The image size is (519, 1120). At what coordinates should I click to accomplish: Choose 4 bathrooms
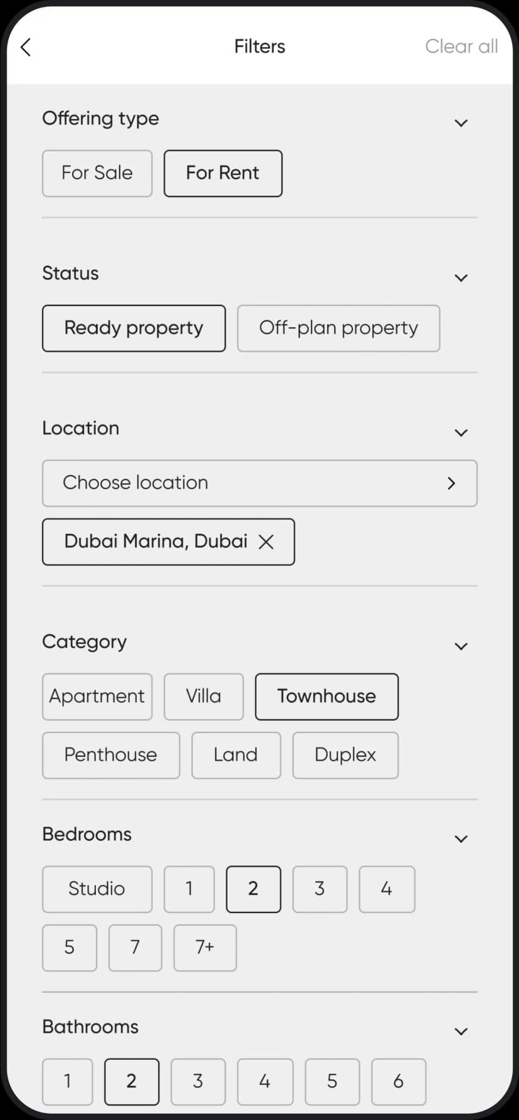click(265, 1082)
